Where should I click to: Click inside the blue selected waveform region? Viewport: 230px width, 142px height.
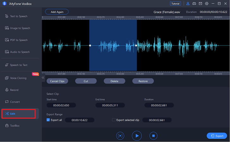pos(113,45)
